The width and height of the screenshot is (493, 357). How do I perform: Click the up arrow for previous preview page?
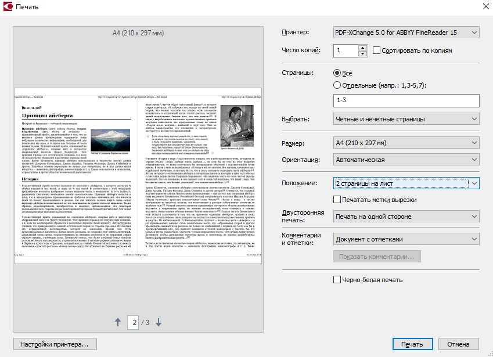click(x=118, y=322)
